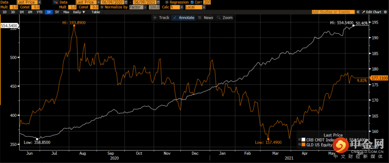Click the 554.5400 left axis price tag
Image resolution: width=389 pixels, height=163 pixels.
point(9,25)
